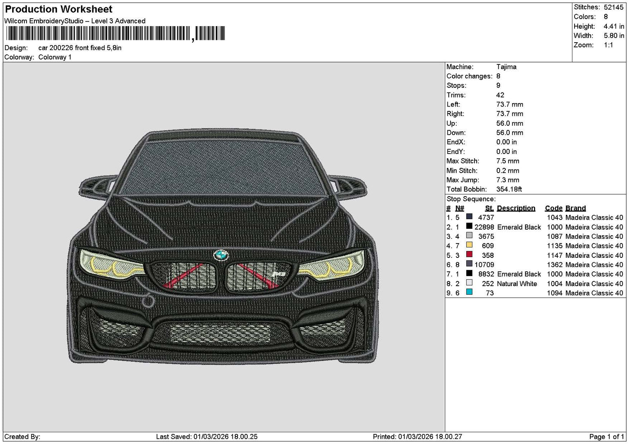Click the zoom value '1:1'
The height and width of the screenshot is (444, 629).
[x=608, y=45]
